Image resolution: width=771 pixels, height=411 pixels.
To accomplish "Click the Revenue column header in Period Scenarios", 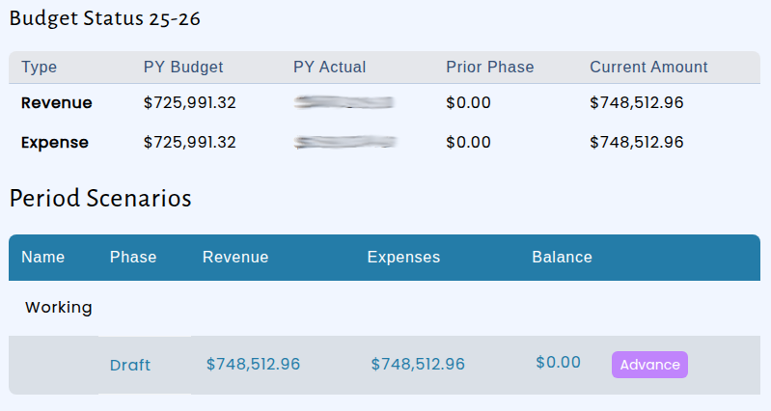I will [x=235, y=258].
